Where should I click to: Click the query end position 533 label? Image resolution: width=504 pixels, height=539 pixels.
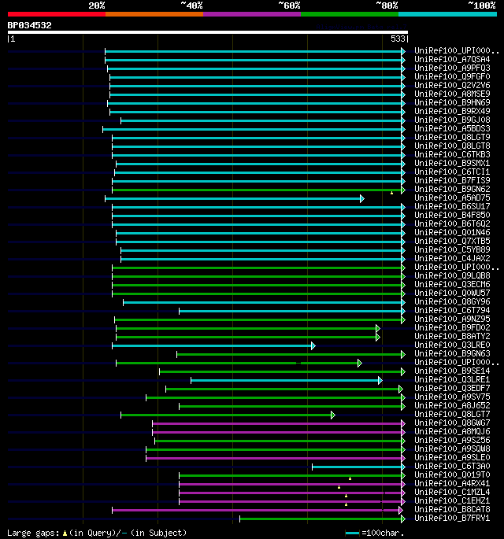pos(398,39)
